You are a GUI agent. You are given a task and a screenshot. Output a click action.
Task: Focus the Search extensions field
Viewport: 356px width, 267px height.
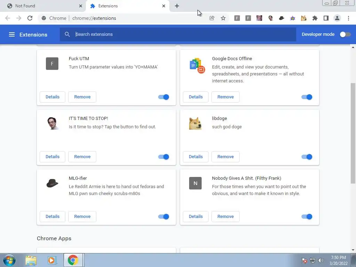coord(178,34)
